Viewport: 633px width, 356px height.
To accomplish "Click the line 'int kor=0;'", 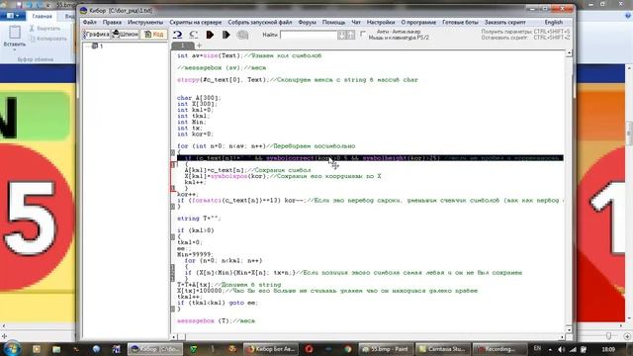I will pos(195,134).
